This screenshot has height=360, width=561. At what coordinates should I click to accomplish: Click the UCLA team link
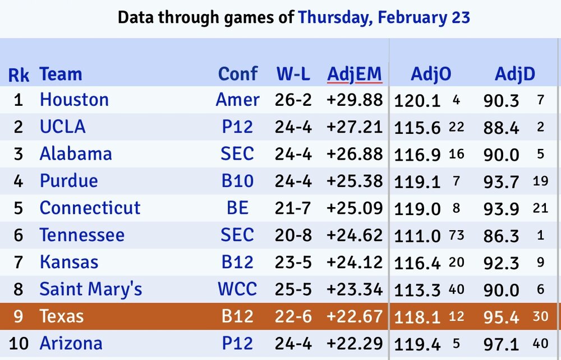(x=62, y=127)
